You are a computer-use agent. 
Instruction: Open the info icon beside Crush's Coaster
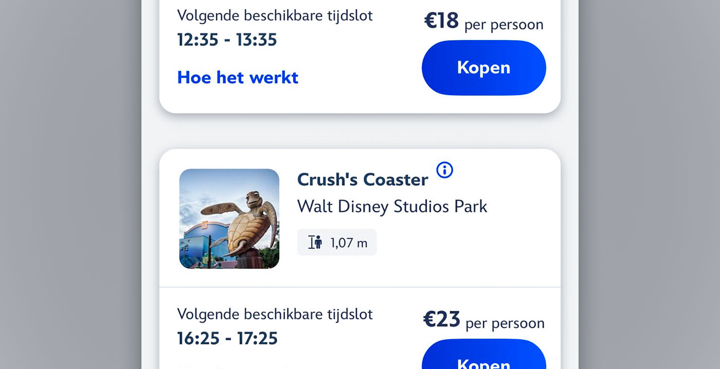point(444,170)
